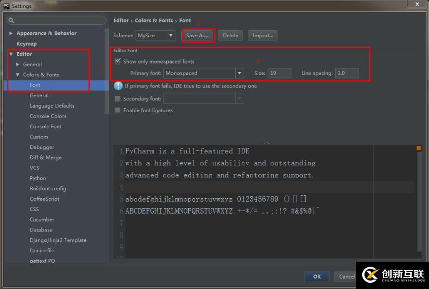Click the Save As... button
The image size is (429, 289).
198,36
